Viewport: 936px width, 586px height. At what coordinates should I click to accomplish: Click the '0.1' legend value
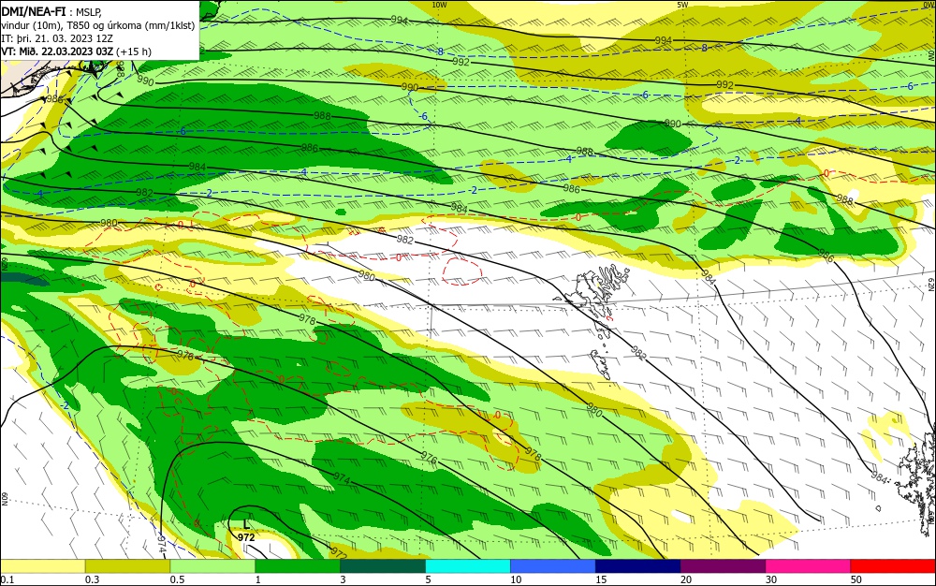coord(7,579)
